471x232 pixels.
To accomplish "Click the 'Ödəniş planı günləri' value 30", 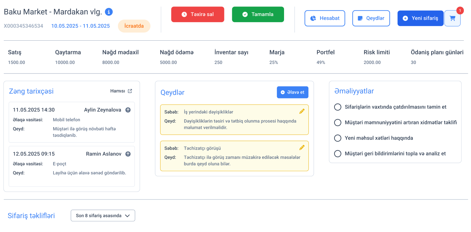I will tap(413, 63).
